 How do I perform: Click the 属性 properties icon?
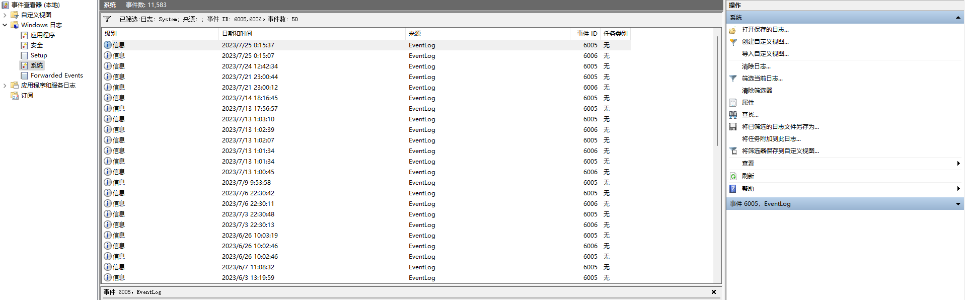(x=733, y=103)
